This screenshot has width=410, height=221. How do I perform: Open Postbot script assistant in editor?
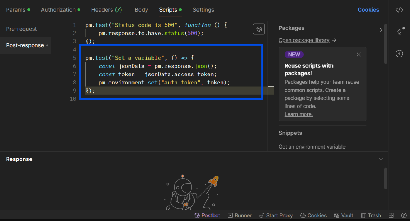pos(259,29)
